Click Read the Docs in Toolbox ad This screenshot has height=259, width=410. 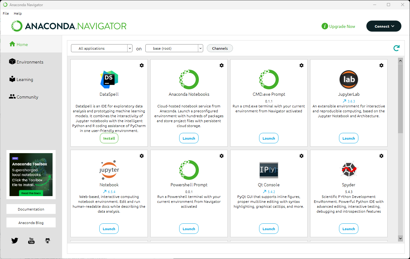(31, 193)
